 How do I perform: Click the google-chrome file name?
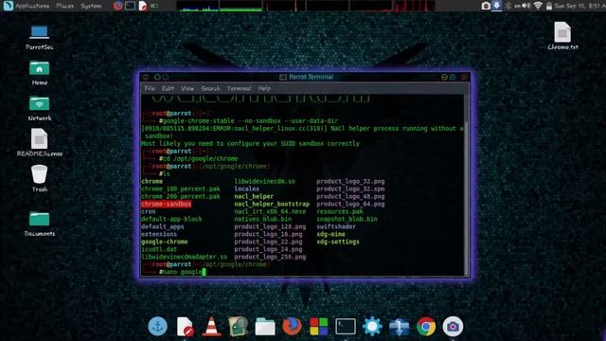[x=164, y=242]
